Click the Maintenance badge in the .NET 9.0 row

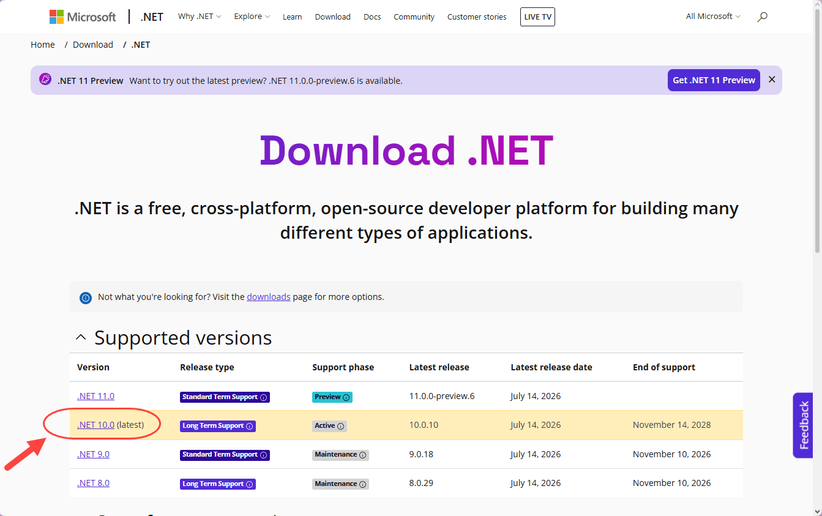point(340,455)
